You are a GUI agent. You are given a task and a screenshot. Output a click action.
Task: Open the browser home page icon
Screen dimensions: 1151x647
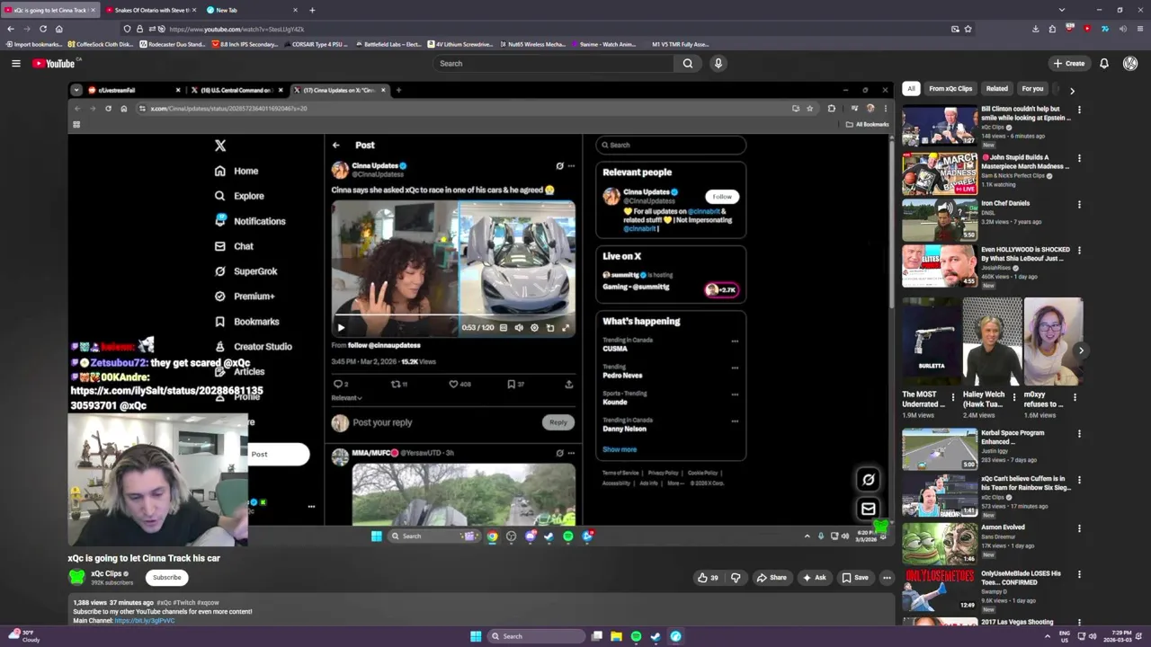(58, 29)
